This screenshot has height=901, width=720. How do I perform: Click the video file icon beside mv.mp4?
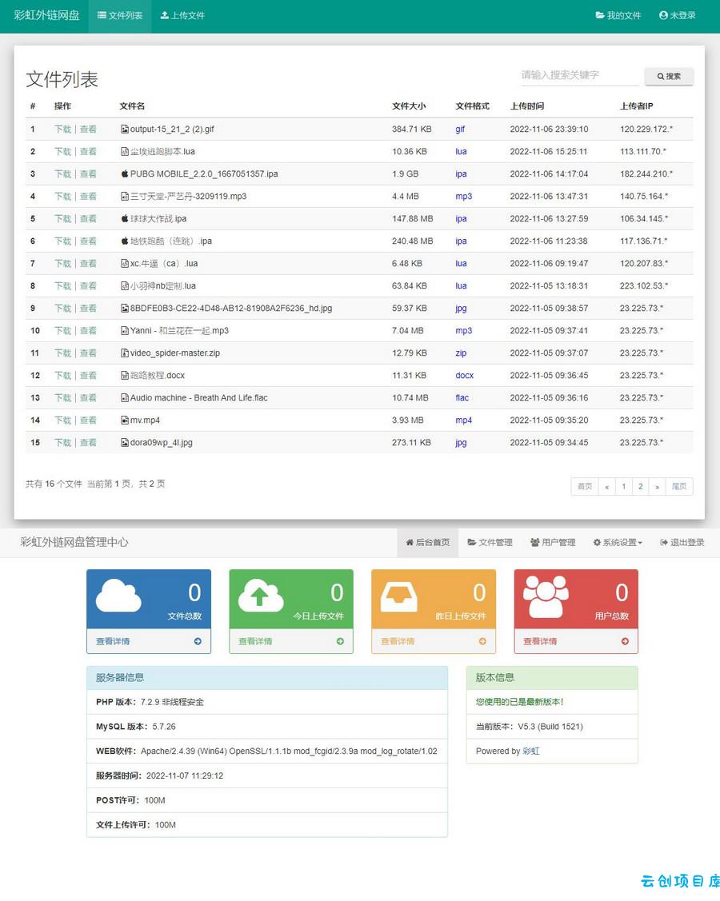125,421
